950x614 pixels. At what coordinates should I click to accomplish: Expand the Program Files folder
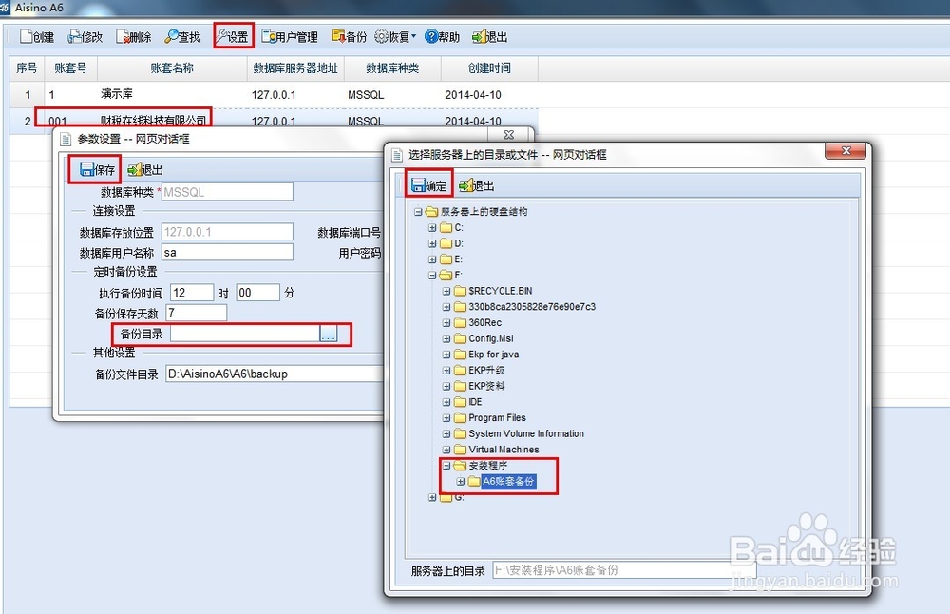pos(446,417)
